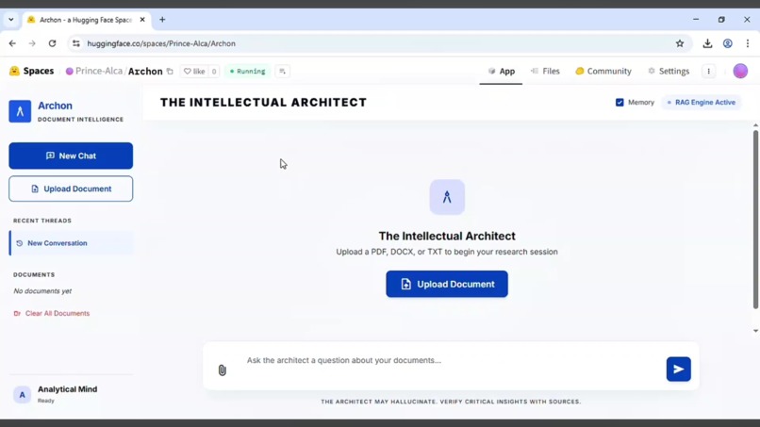Open the Settings tab
Screen dimensions: 760x427
(669, 72)
